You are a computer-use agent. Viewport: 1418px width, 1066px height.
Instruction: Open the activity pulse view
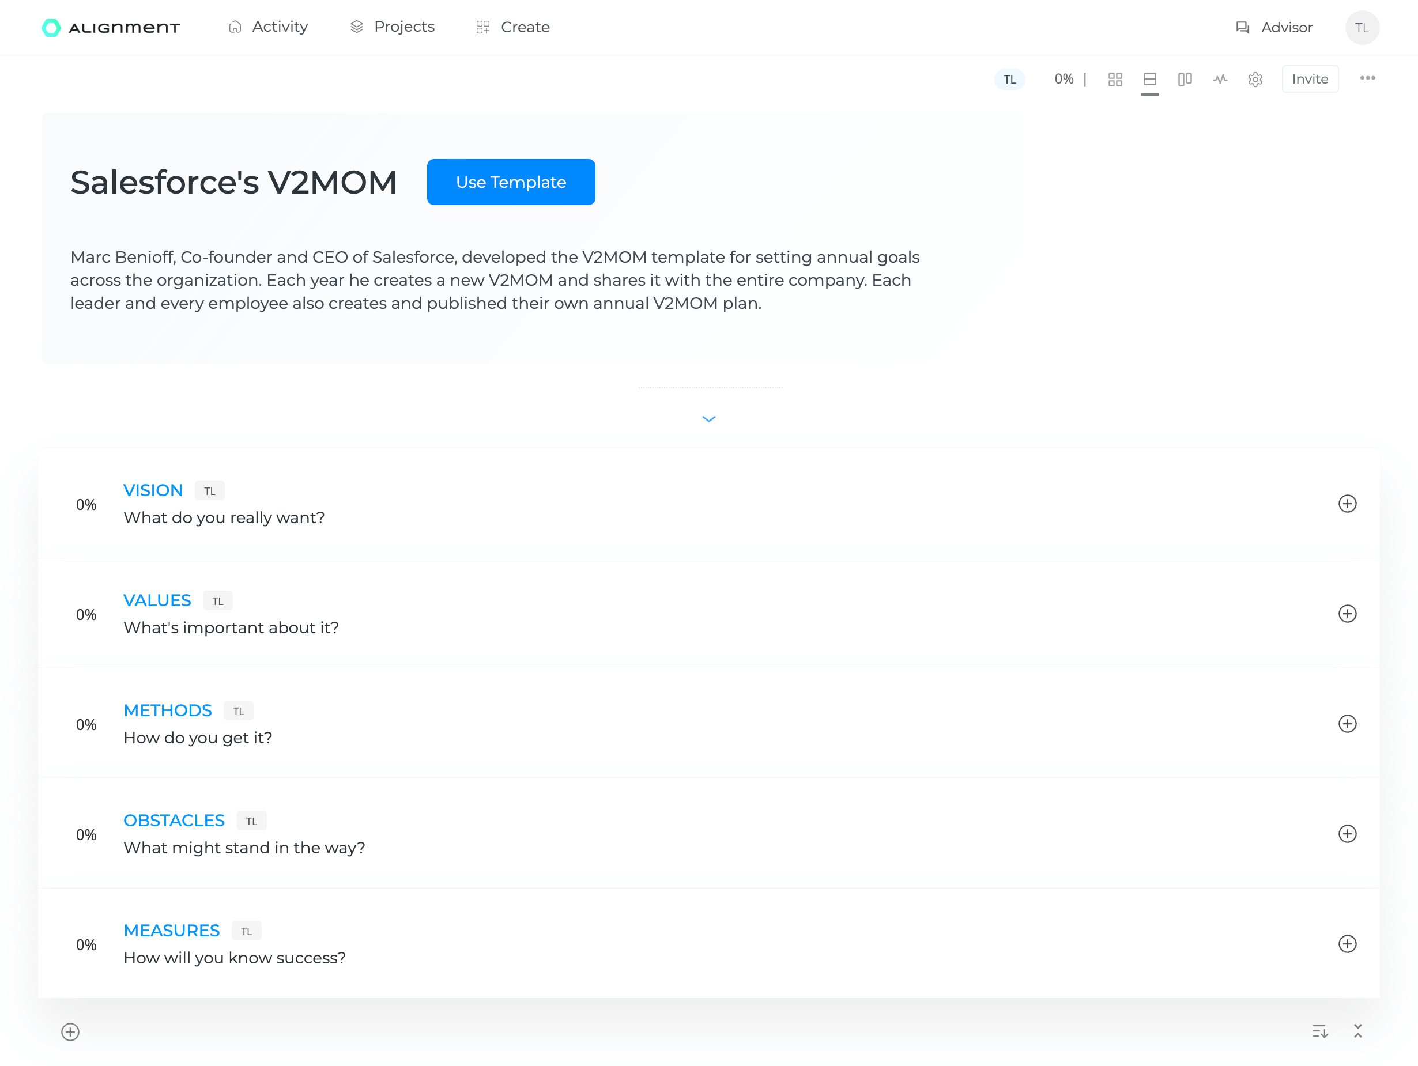tap(1220, 80)
